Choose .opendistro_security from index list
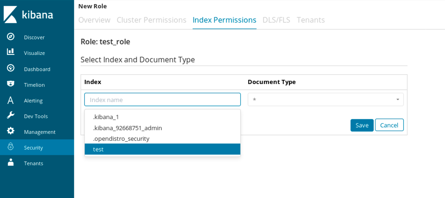The width and height of the screenshot is (445, 198). pyautogui.click(x=162, y=139)
